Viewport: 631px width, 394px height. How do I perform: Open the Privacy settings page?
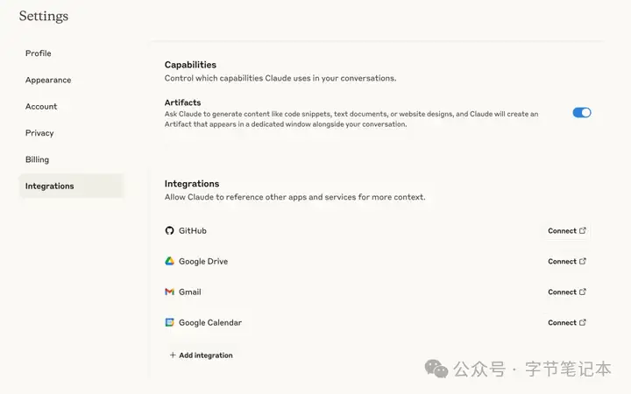point(39,133)
